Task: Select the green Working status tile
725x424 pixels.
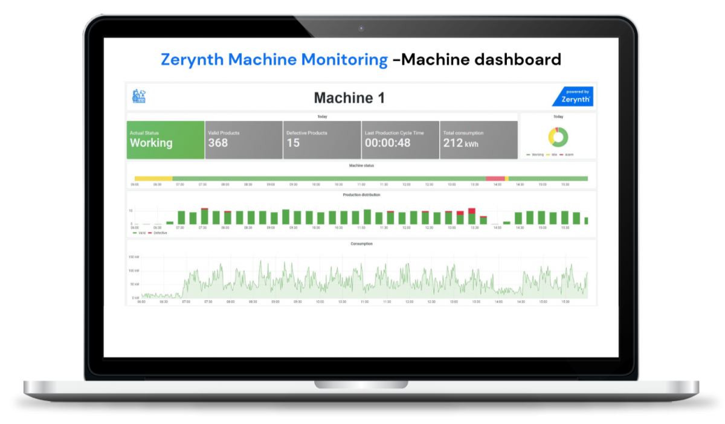Action: coord(164,140)
